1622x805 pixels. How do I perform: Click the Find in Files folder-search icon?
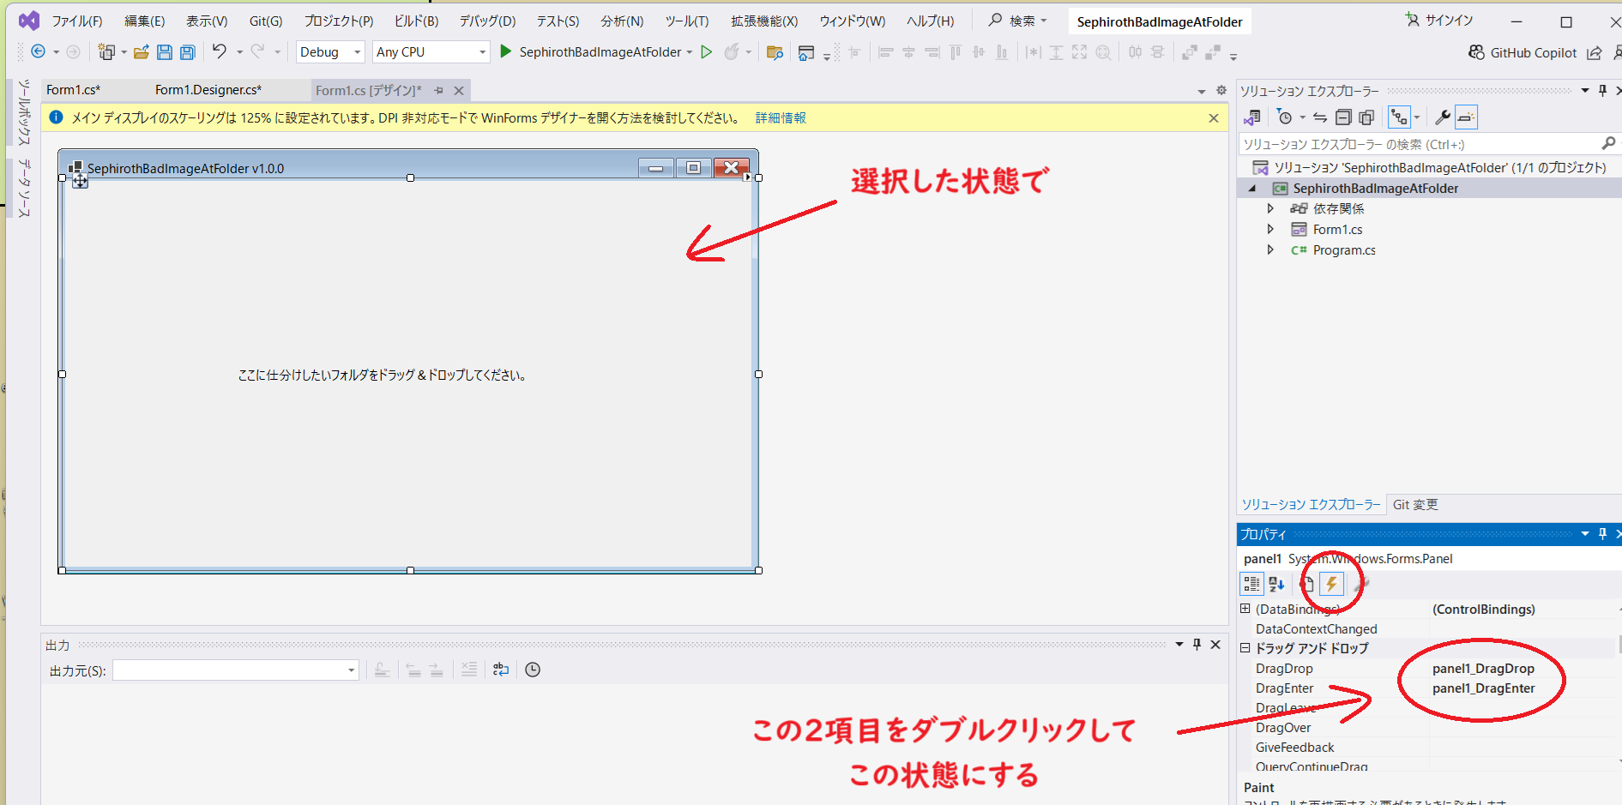[x=775, y=52]
